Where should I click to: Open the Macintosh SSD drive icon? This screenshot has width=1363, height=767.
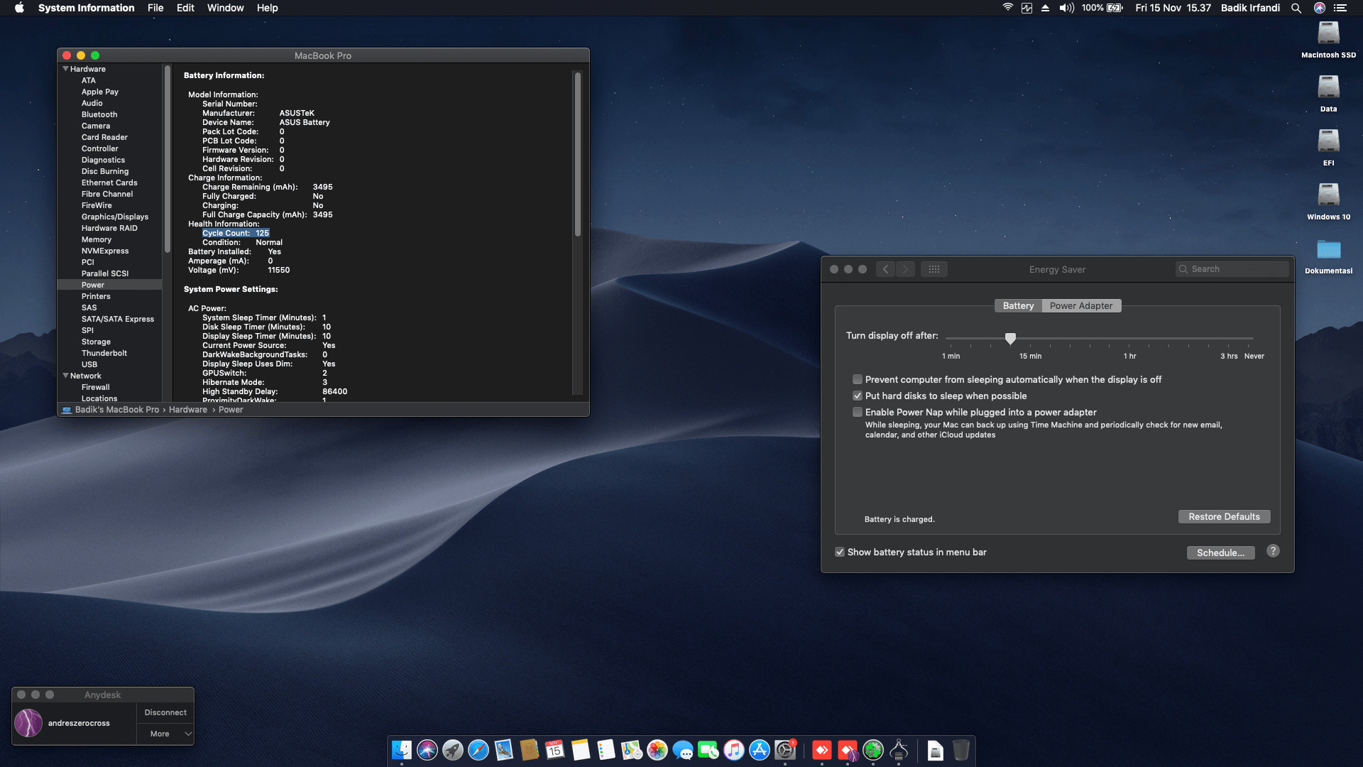tap(1328, 34)
